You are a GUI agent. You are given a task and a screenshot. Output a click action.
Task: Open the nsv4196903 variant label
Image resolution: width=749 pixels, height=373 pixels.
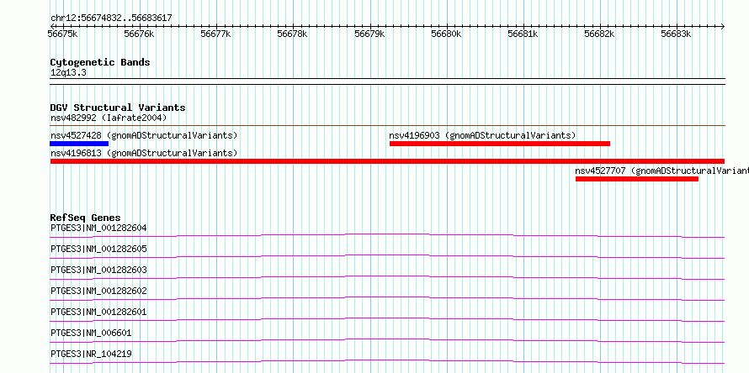click(x=482, y=135)
